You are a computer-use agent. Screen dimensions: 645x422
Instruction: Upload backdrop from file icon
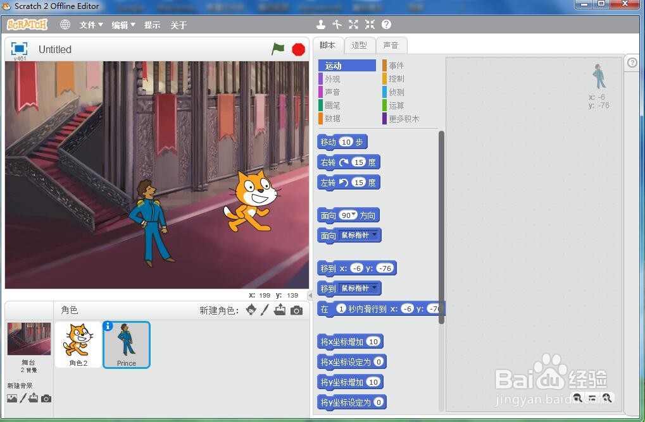click(x=34, y=398)
